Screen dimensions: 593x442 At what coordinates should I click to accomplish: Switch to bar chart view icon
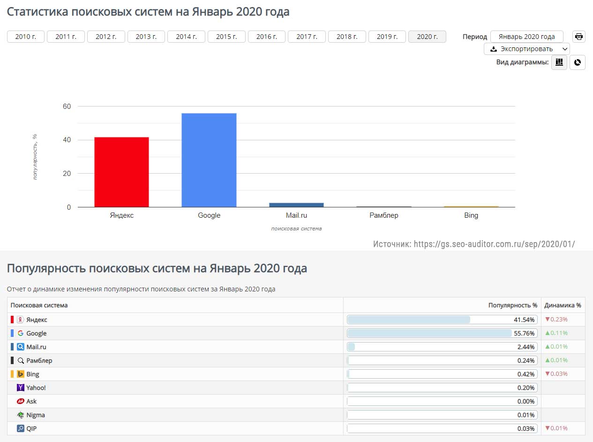click(x=559, y=62)
